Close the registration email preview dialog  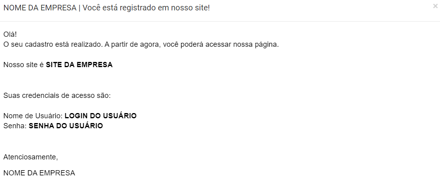coord(435,6)
